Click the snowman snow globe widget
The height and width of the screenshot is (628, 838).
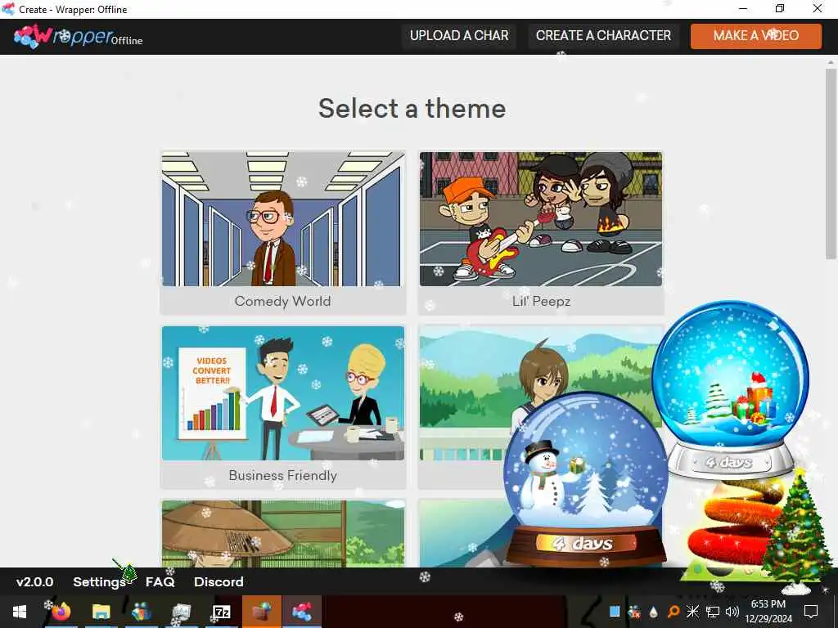pos(585,478)
